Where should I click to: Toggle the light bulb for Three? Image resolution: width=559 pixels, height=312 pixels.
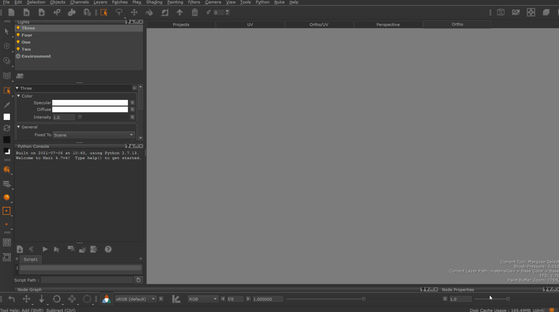pyautogui.click(x=18, y=28)
